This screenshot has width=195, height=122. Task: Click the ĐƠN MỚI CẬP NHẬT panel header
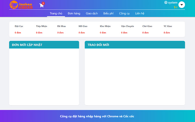44,45
